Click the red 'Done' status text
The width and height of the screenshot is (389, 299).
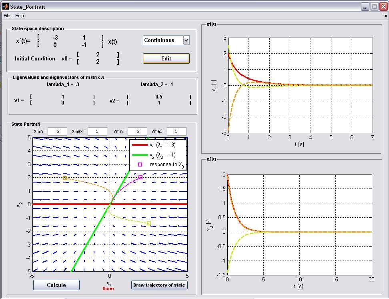(x=108, y=289)
